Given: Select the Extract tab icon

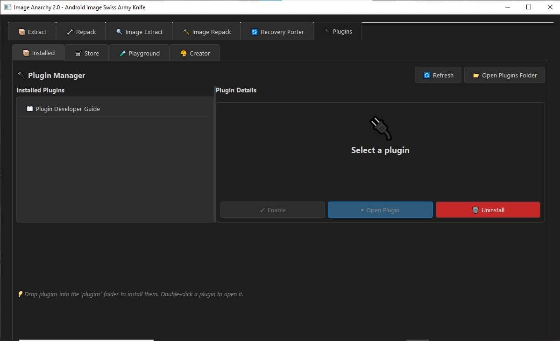Looking at the screenshot, I should (x=22, y=31).
